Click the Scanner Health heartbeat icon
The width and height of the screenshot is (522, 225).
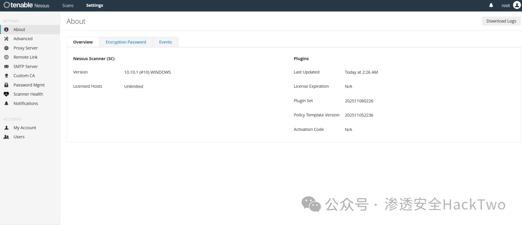(6, 94)
